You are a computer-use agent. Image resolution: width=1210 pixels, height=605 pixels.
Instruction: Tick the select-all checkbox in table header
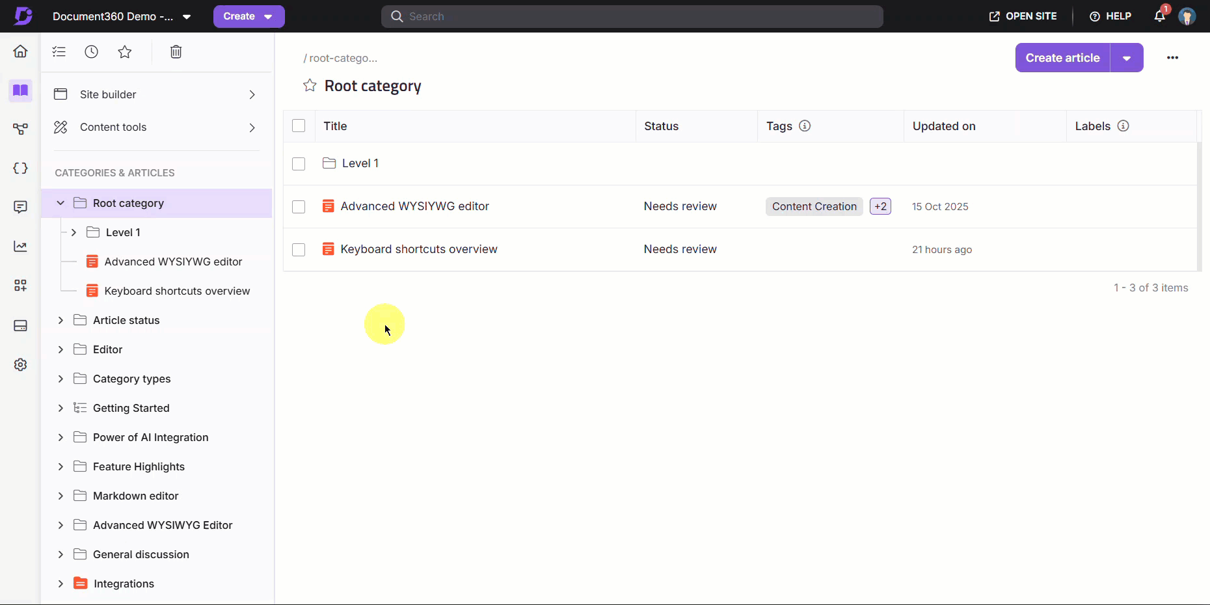[x=299, y=126]
